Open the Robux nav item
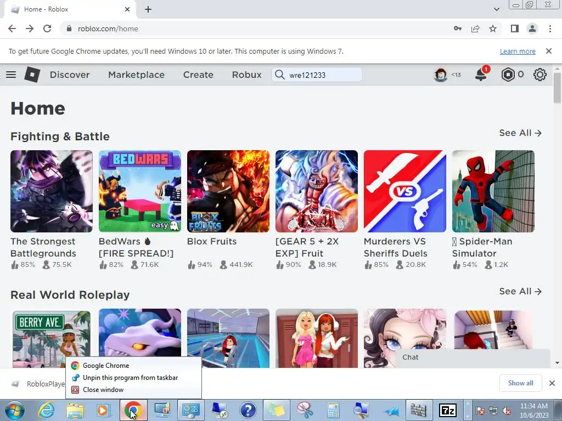 click(246, 75)
